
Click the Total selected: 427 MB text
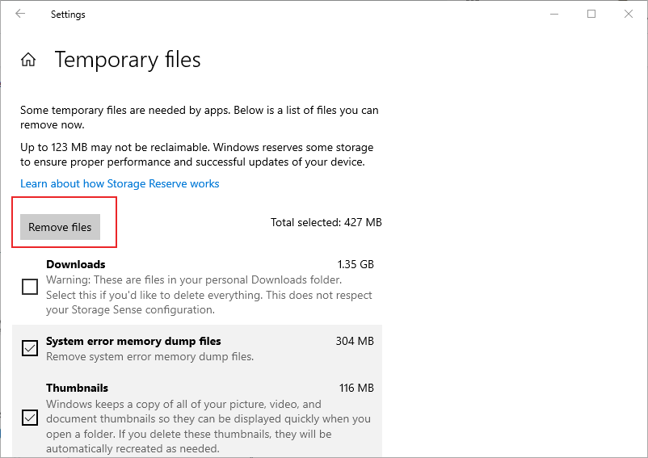point(326,222)
